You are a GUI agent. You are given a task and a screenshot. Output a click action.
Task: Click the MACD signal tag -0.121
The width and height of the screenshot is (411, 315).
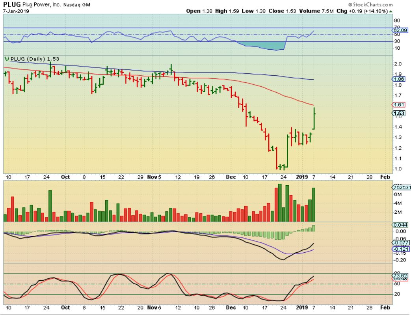400,249
